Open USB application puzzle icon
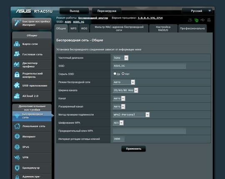 click(x=17, y=85)
